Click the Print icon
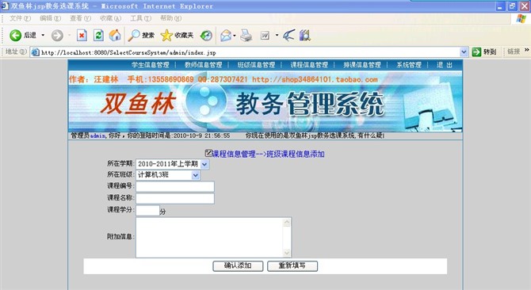The height and width of the screenshot is (290, 531). 246,35
